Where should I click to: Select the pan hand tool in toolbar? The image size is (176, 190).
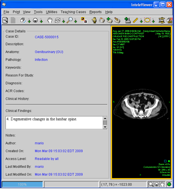pyautogui.click(x=50, y=20)
